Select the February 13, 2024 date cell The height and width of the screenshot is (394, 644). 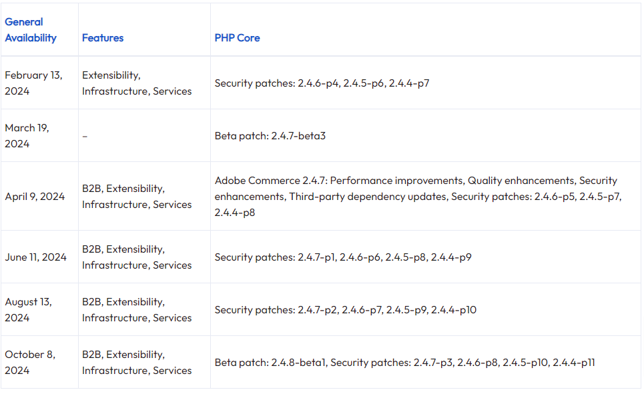pos(33,83)
